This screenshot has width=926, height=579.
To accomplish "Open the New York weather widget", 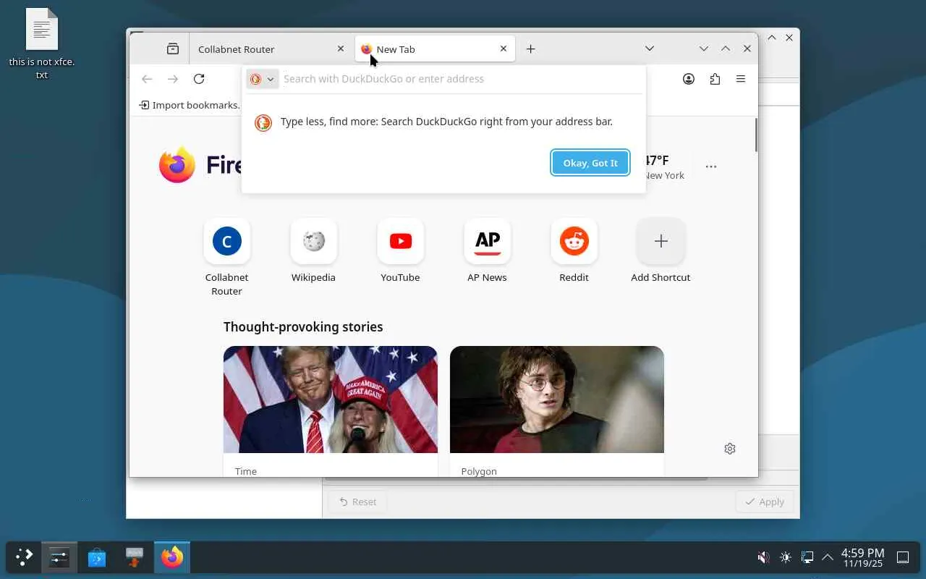I will click(665, 166).
